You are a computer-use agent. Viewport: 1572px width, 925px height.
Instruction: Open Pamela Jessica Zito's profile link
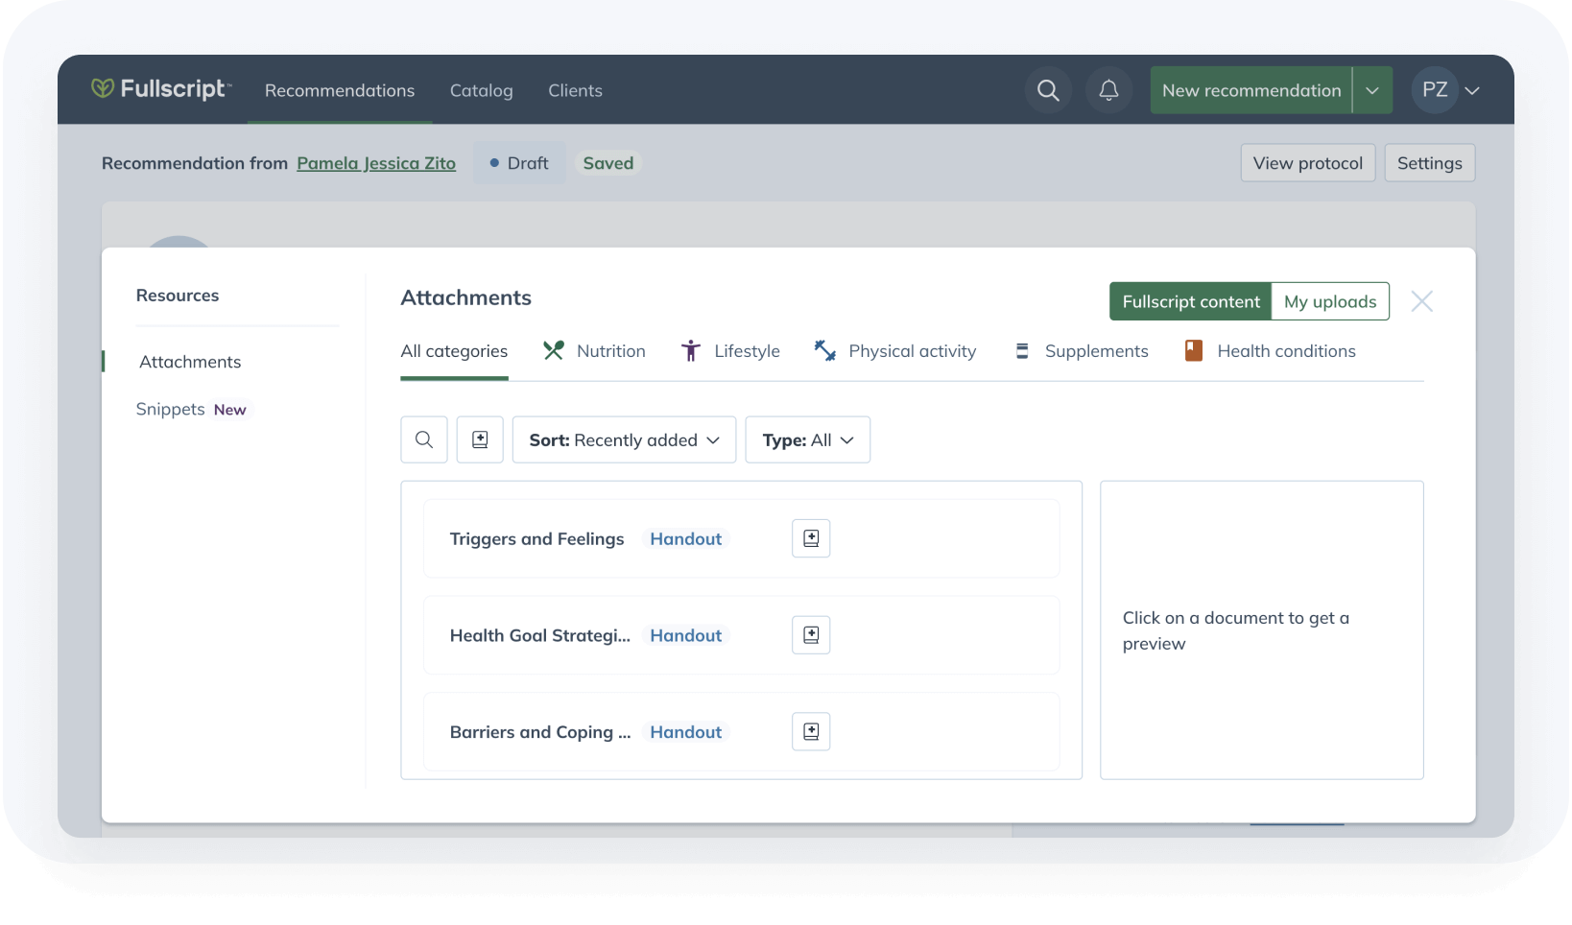pos(376,163)
